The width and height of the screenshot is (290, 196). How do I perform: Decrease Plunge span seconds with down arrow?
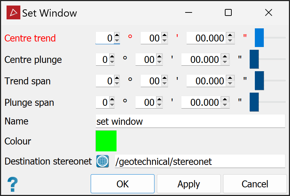point(225,105)
